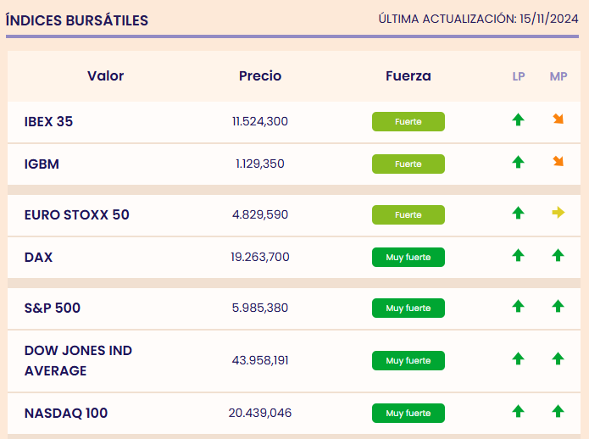Click the S&P 500 LP up arrow

click(x=518, y=307)
